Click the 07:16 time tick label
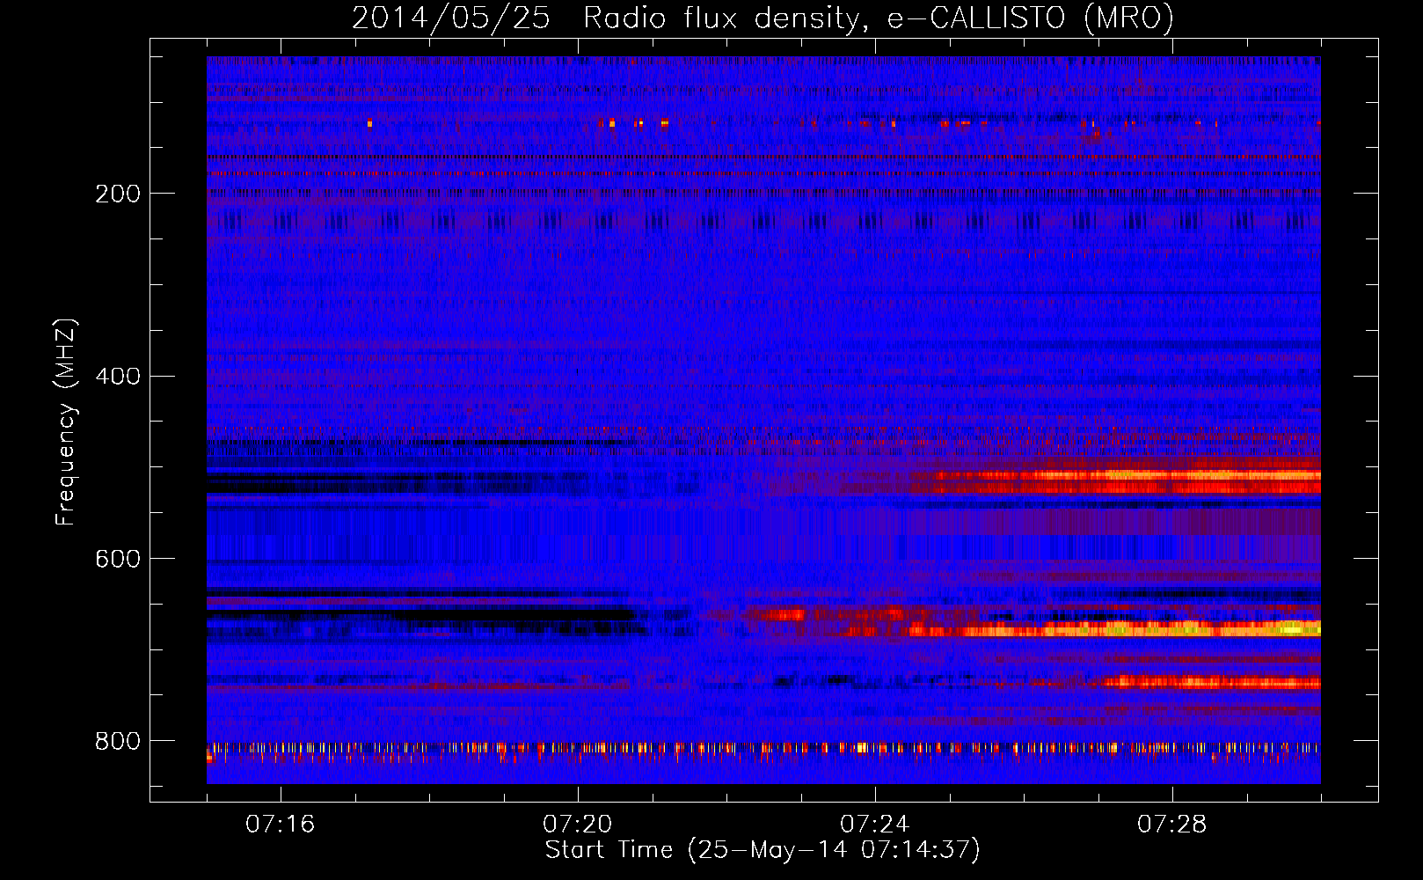This screenshot has width=1423, height=880. [x=280, y=825]
